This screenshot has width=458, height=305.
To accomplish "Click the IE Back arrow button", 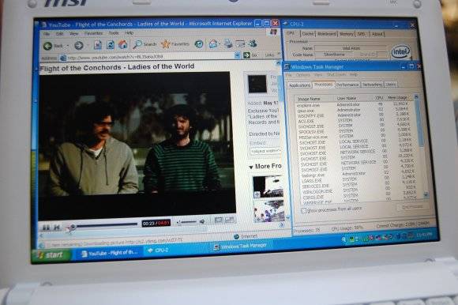I will point(48,46).
